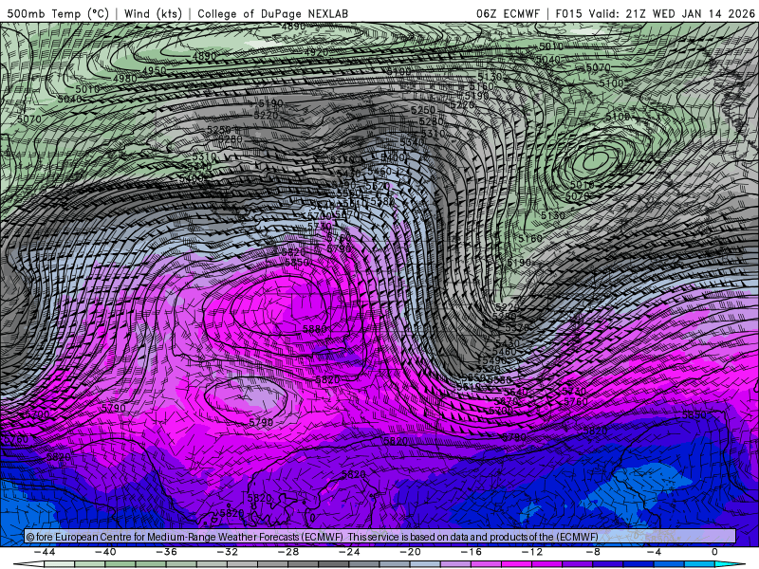The image size is (759, 569).
Task: Click the -4 color scale label
Action: pyautogui.click(x=654, y=552)
